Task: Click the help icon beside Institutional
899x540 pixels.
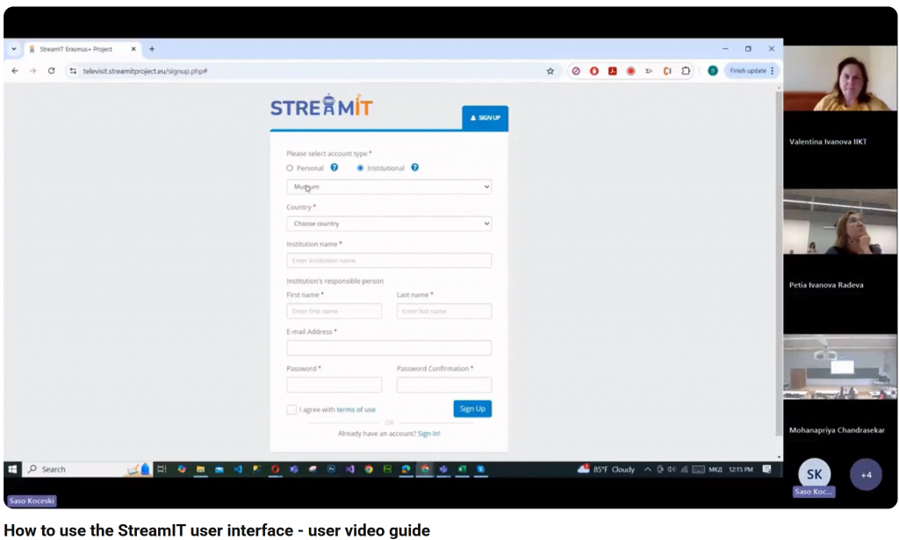Action: (414, 167)
